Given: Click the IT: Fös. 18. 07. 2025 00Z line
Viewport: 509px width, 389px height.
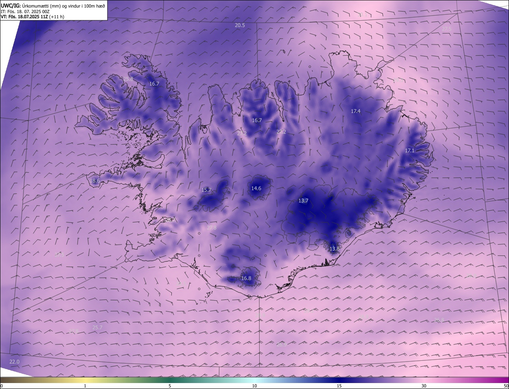Looking at the screenshot, I should [x=25, y=12].
